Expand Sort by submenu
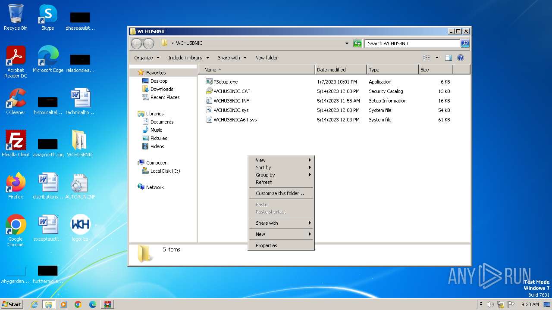 click(281, 167)
